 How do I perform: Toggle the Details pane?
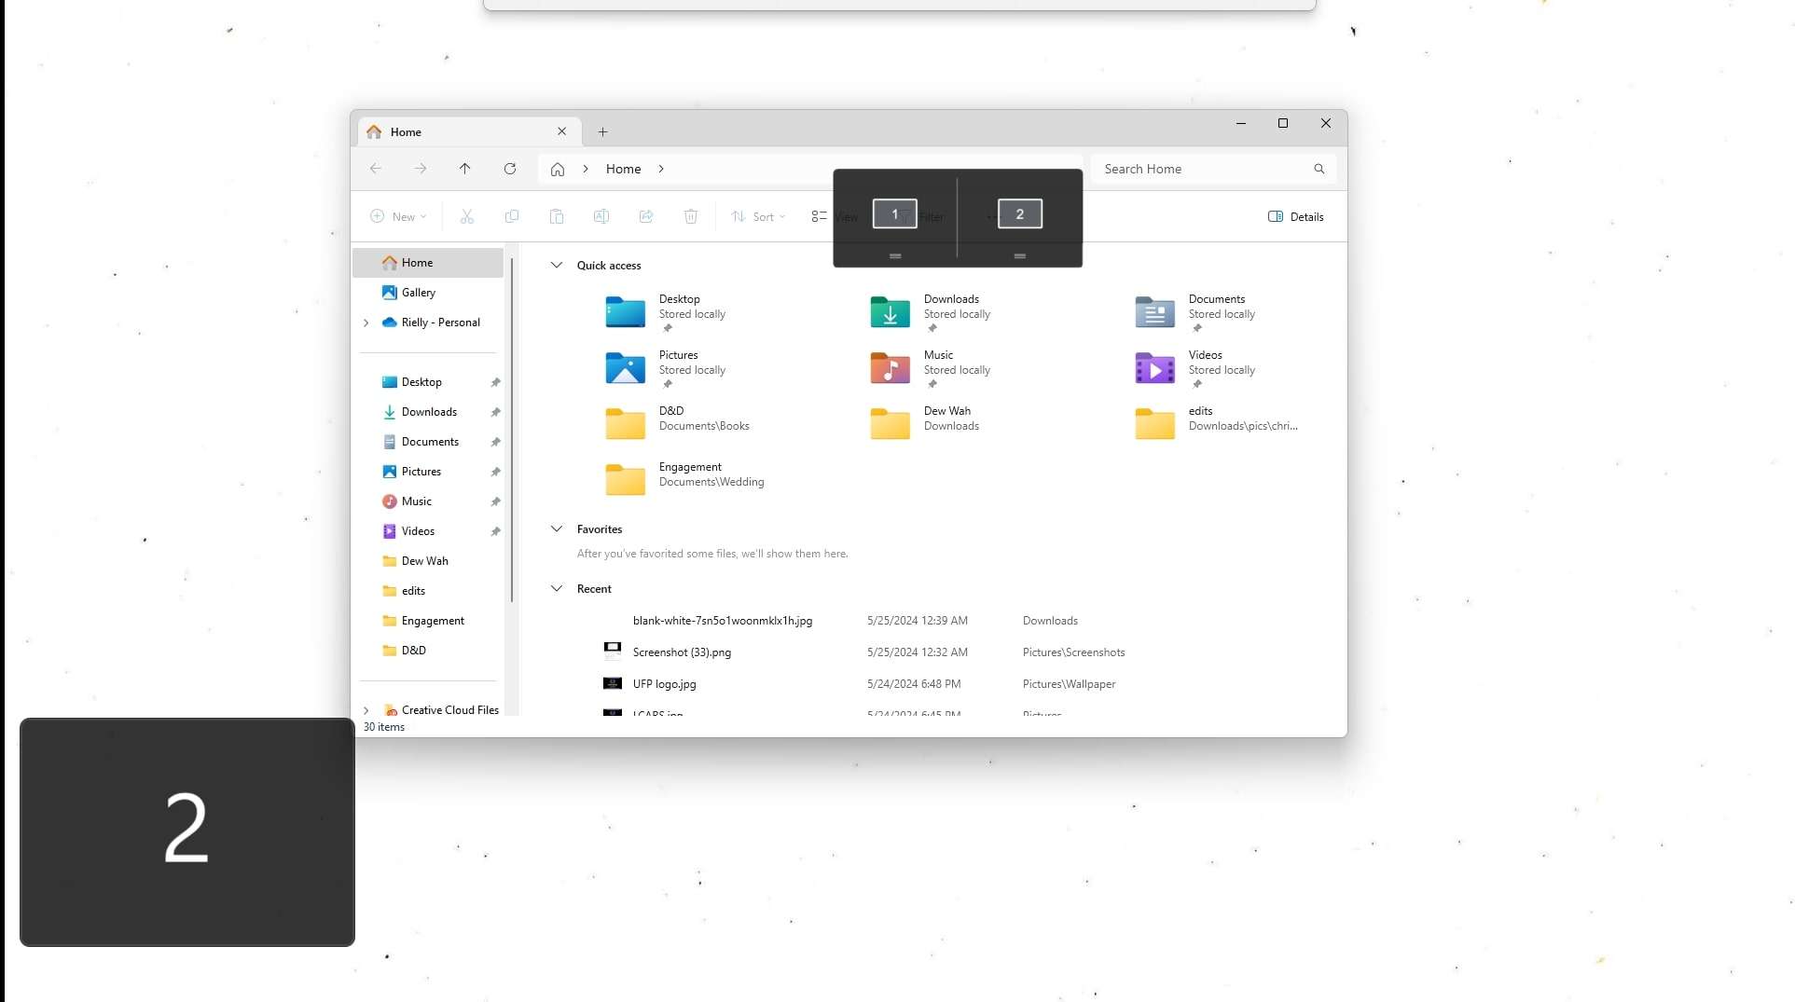coord(1296,216)
